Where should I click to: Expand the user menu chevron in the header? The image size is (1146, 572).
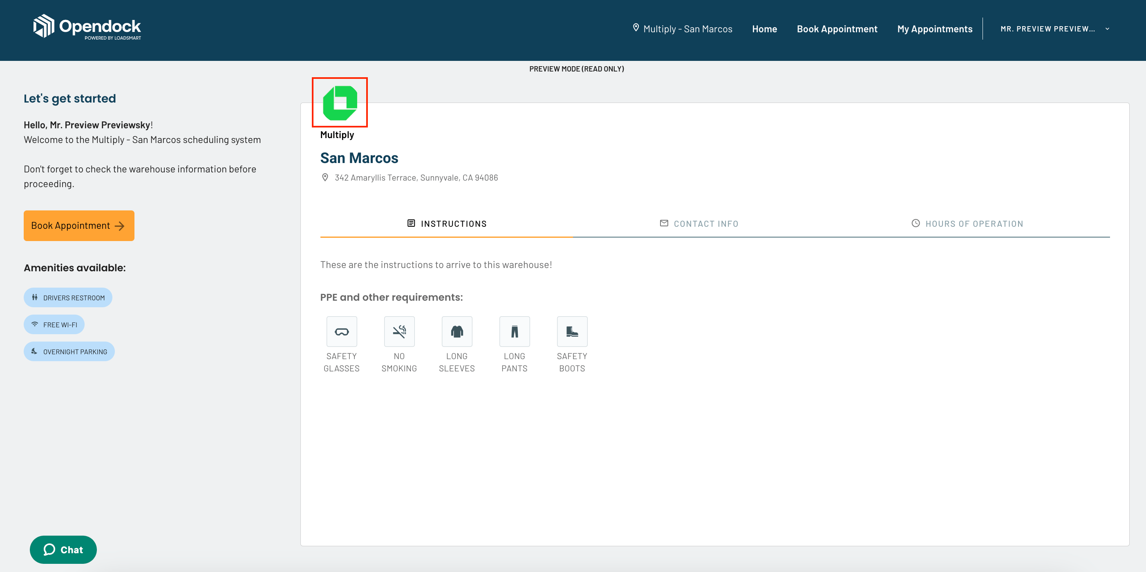(1107, 29)
